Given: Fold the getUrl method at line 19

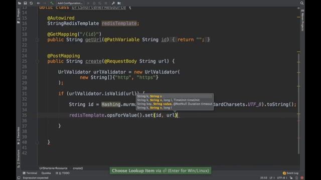Looking at the screenshot, I should (38, 40).
